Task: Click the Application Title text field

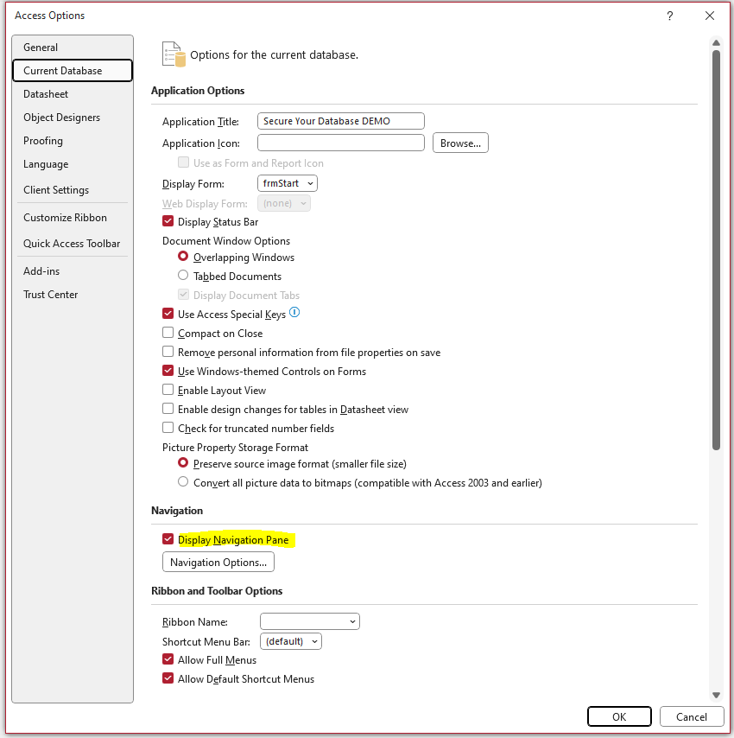Action: tap(341, 121)
